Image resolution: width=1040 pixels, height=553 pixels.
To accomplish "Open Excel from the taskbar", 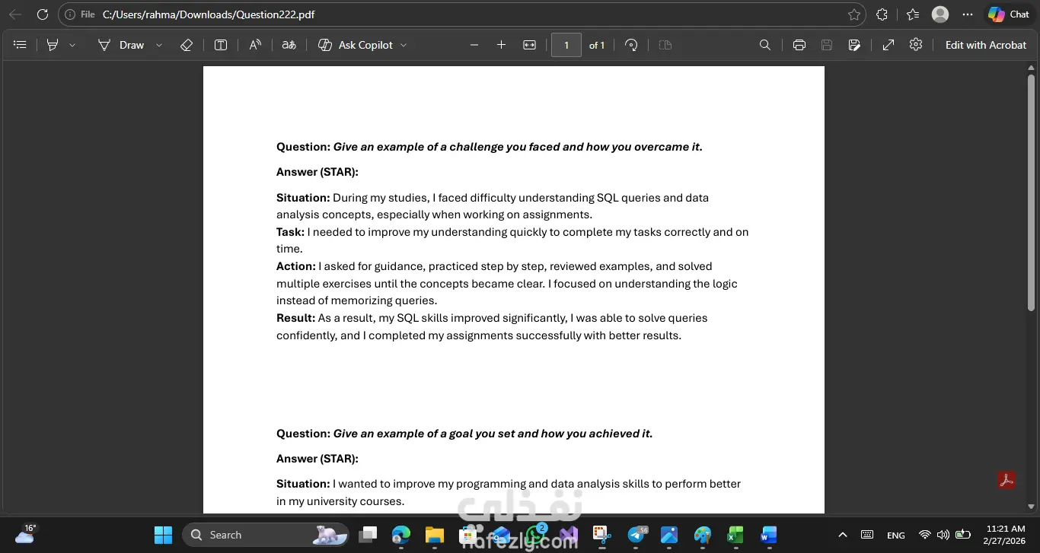I will pyautogui.click(x=735, y=535).
